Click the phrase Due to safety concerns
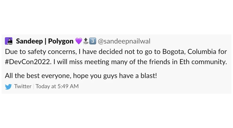Viewport: 233px width, 128px height. (x=41, y=52)
